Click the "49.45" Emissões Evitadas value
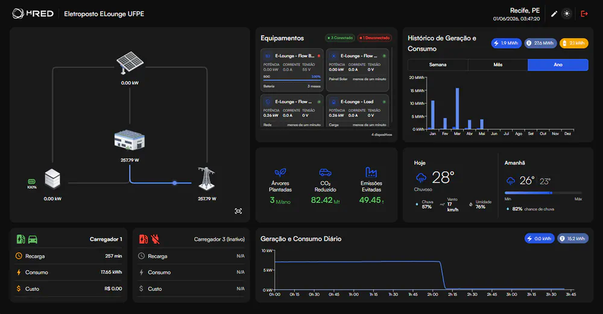 pyautogui.click(x=370, y=200)
